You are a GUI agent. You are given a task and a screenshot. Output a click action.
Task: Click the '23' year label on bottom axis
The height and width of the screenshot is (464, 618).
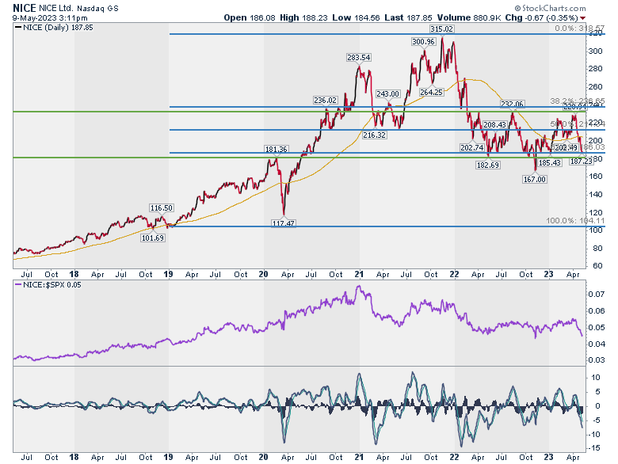(548, 458)
